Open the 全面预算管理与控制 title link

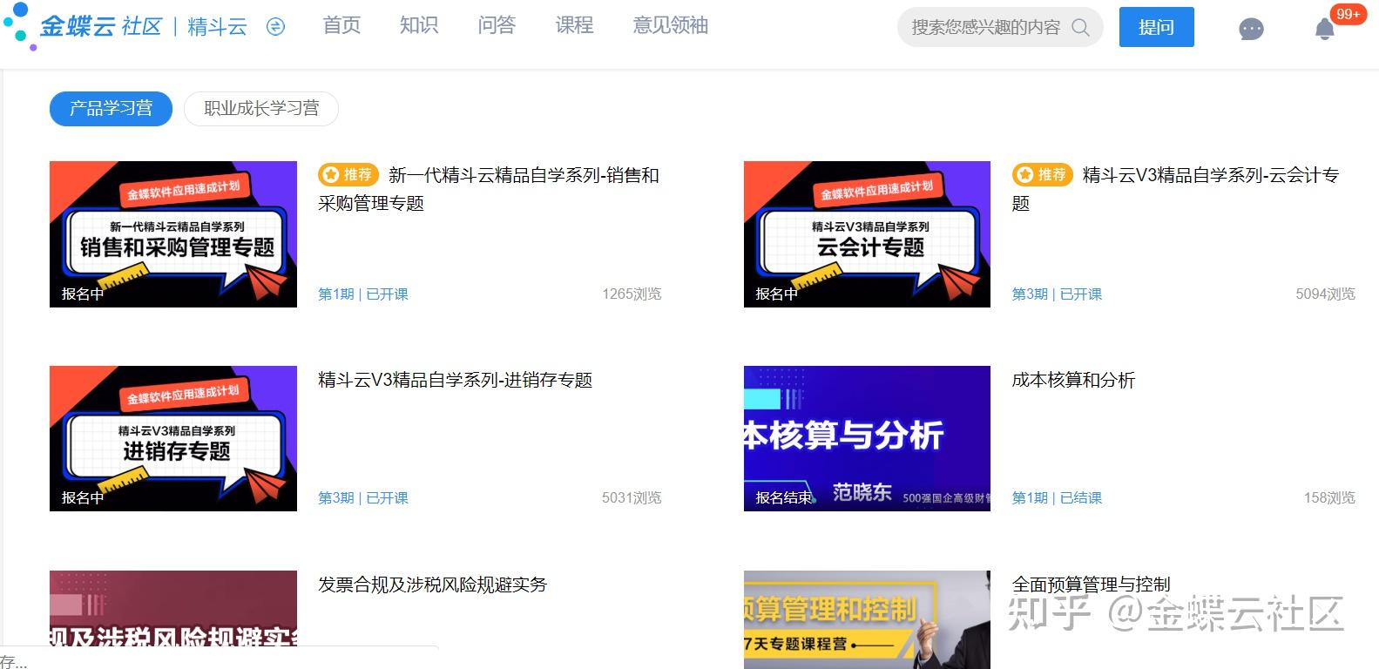click(x=1091, y=585)
